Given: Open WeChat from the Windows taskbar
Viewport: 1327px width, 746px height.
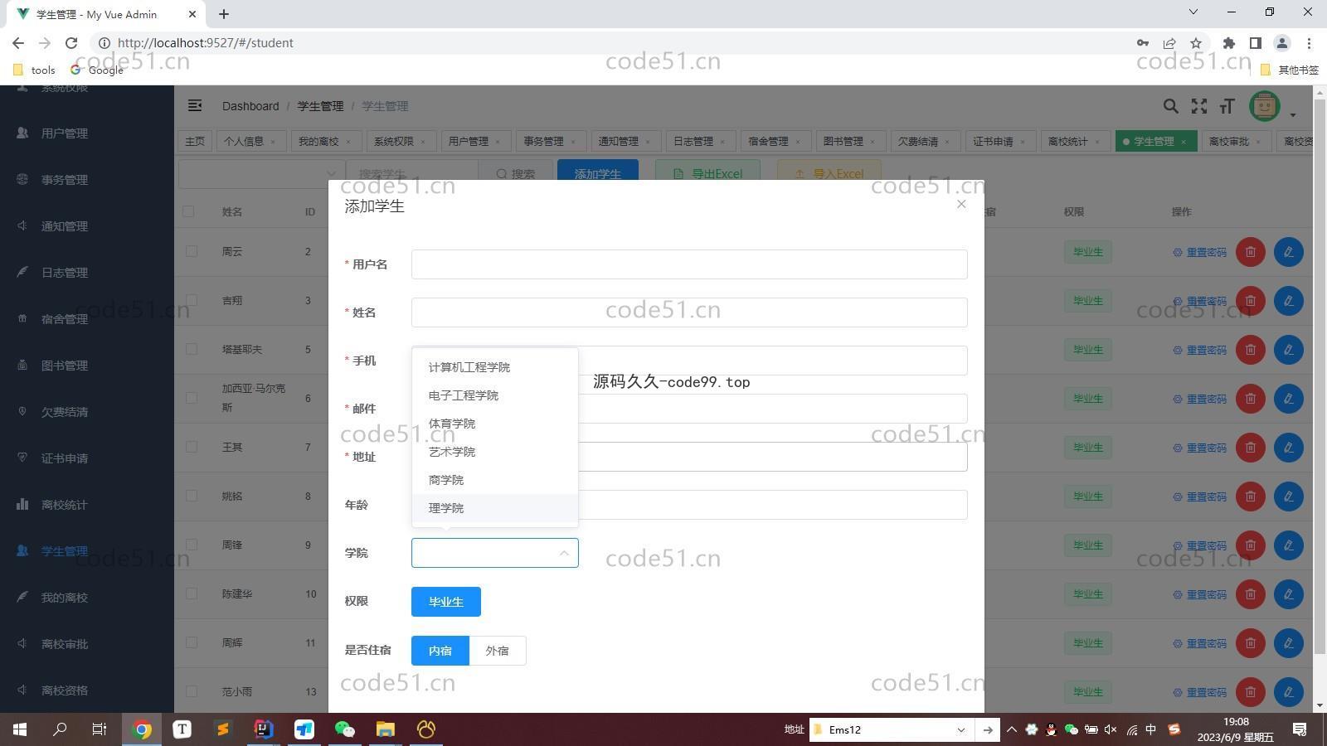Looking at the screenshot, I should (344, 729).
